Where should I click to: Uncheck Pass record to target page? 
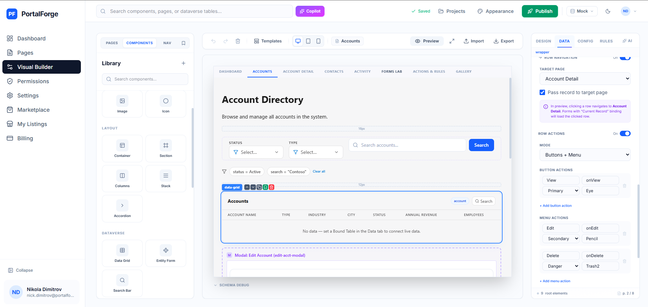coord(542,92)
